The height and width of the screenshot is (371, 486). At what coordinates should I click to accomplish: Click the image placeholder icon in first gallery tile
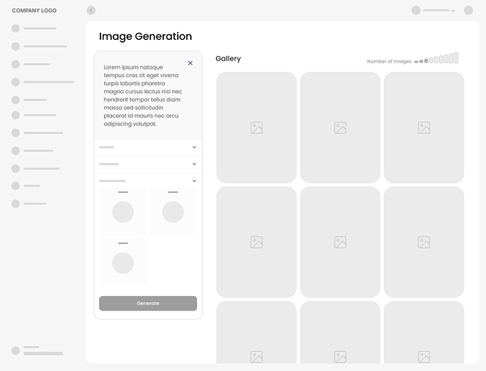point(256,128)
